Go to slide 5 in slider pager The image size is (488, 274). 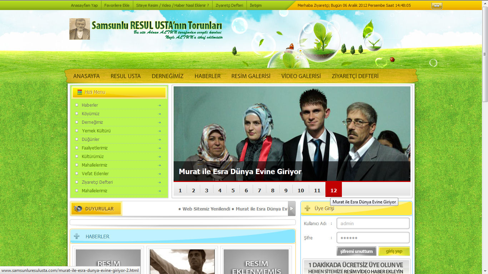[233, 190]
